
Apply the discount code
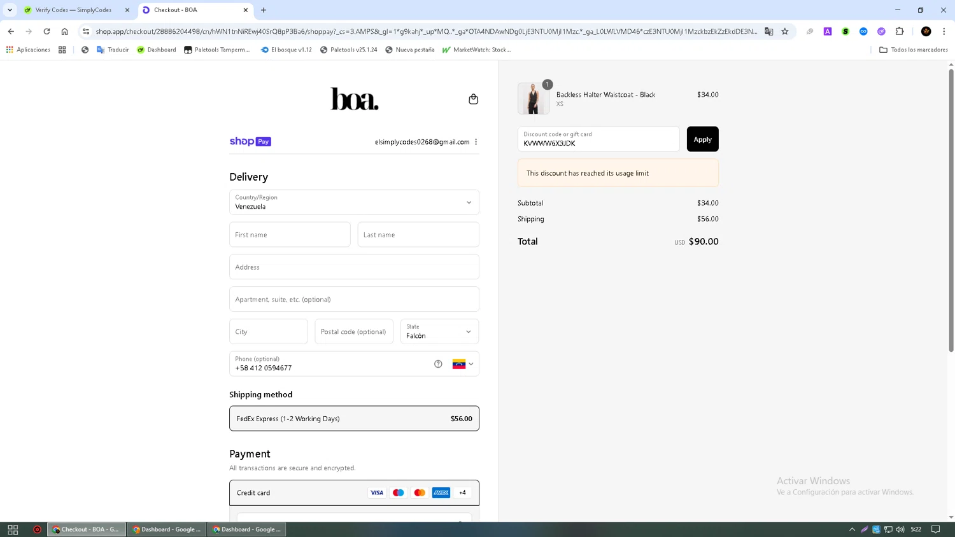click(x=702, y=139)
